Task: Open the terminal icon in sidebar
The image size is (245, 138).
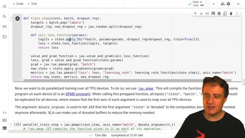Action: 4,128
